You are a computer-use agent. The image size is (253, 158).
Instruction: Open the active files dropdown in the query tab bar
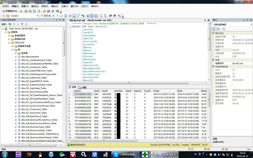(205, 20)
